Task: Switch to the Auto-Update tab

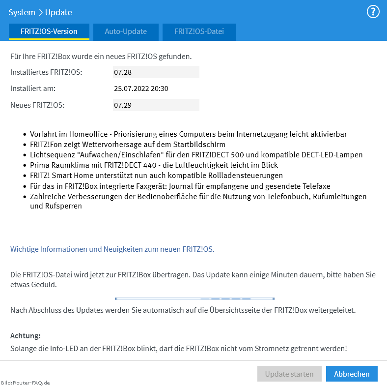Action: [126, 31]
